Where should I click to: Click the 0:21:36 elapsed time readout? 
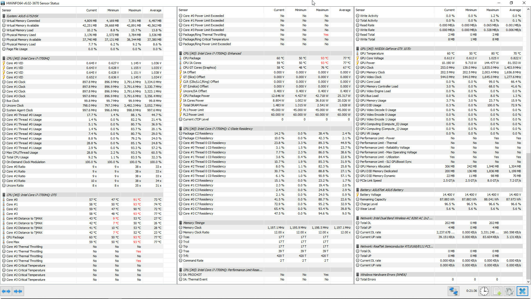pos(471,291)
